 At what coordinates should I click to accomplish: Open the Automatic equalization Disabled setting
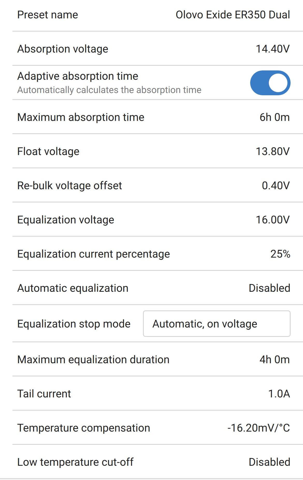tap(269, 288)
